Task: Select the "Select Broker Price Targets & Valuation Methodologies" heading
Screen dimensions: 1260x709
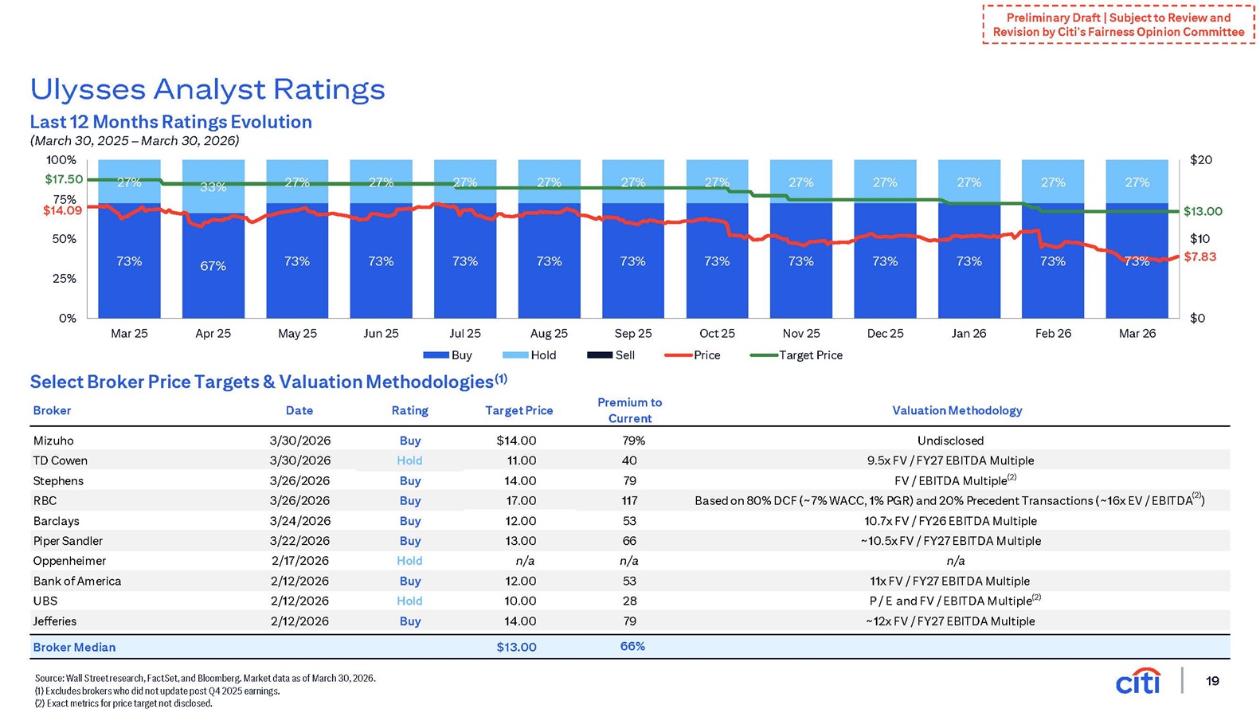Action: coord(268,381)
